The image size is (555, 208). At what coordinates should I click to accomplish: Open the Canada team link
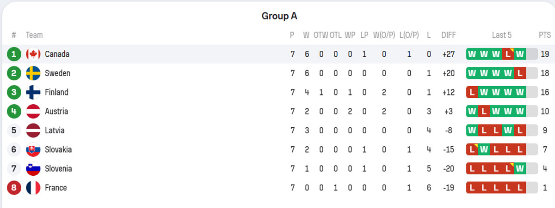click(57, 54)
